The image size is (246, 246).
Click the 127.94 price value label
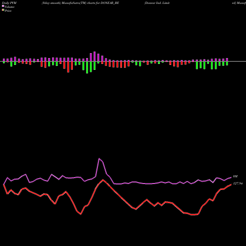point(238,184)
